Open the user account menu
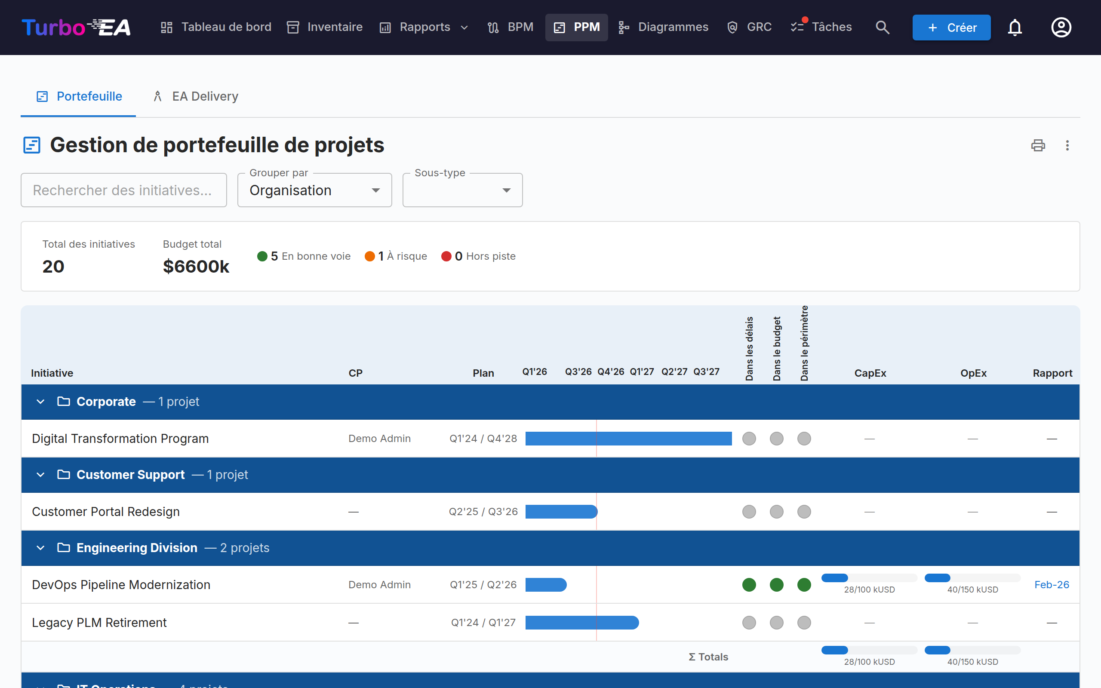The image size is (1101, 688). pyautogui.click(x=1061, y=27)
